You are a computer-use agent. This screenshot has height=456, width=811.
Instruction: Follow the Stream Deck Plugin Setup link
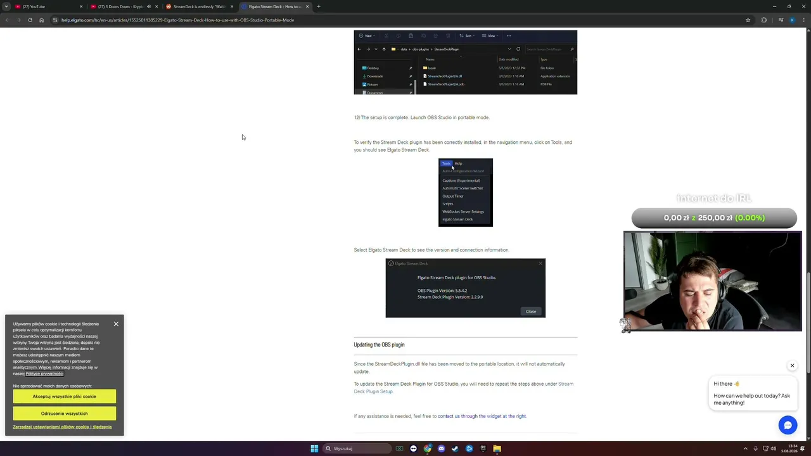point(463,388)
